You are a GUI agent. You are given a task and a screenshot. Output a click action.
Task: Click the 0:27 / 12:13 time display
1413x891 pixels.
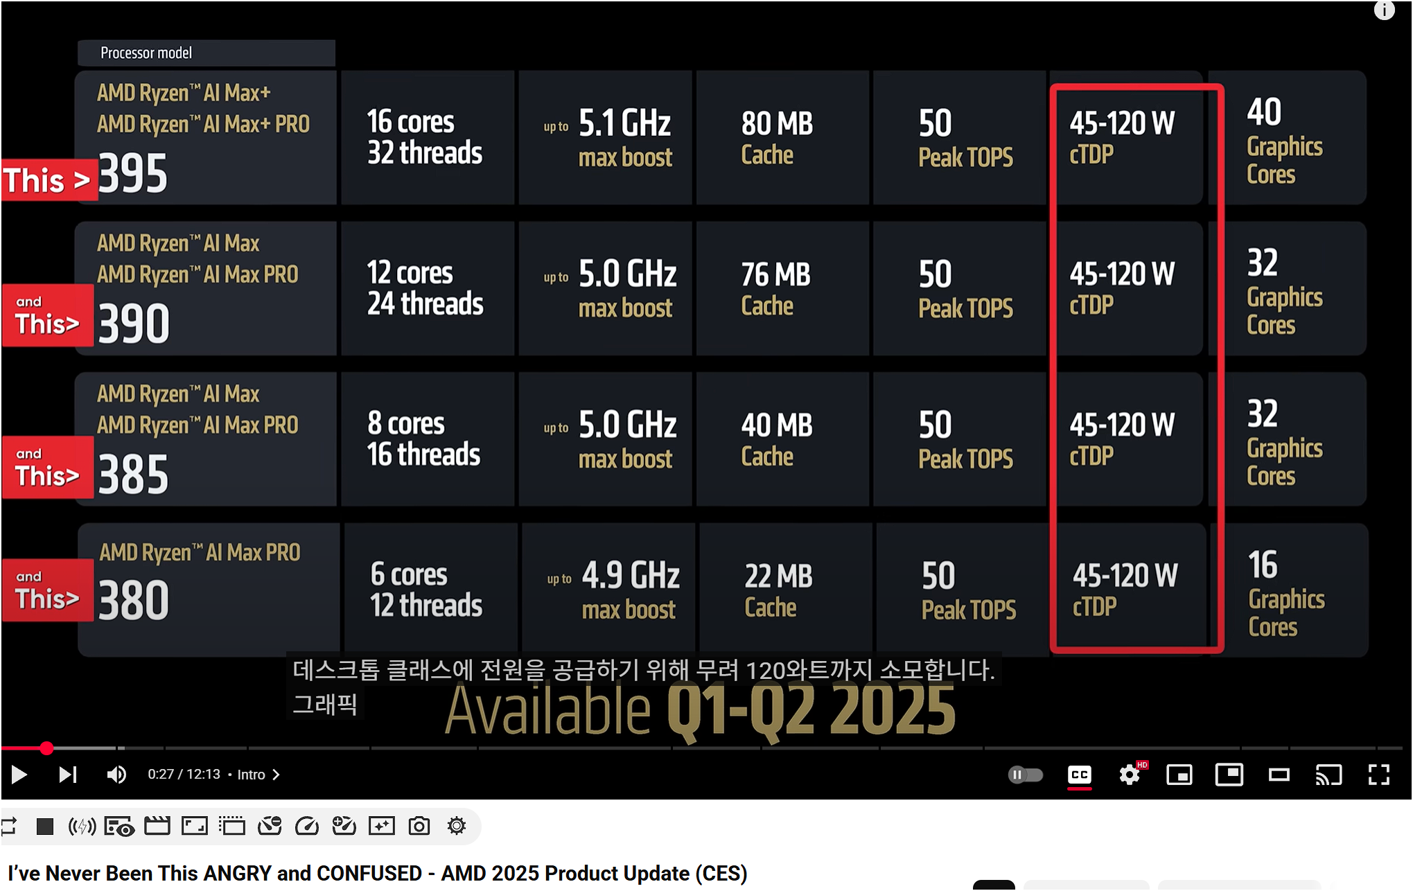click(184, 774)
